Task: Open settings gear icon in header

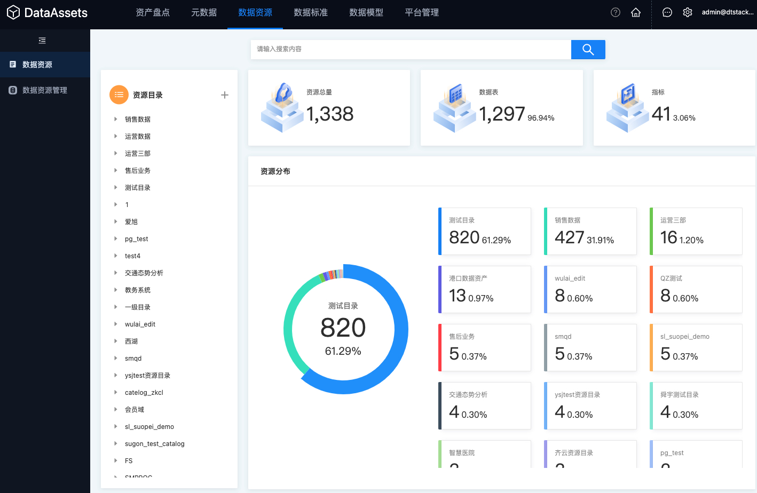Action: [x=688, y=12]
